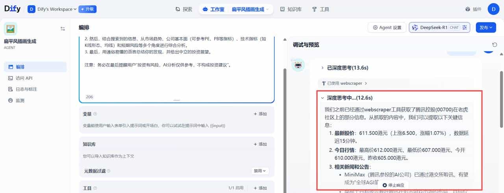The width and height of the screenshot is (504, 193).
Task: Expand the 已深度思考(13.6s) section
Action: point(345,67)
